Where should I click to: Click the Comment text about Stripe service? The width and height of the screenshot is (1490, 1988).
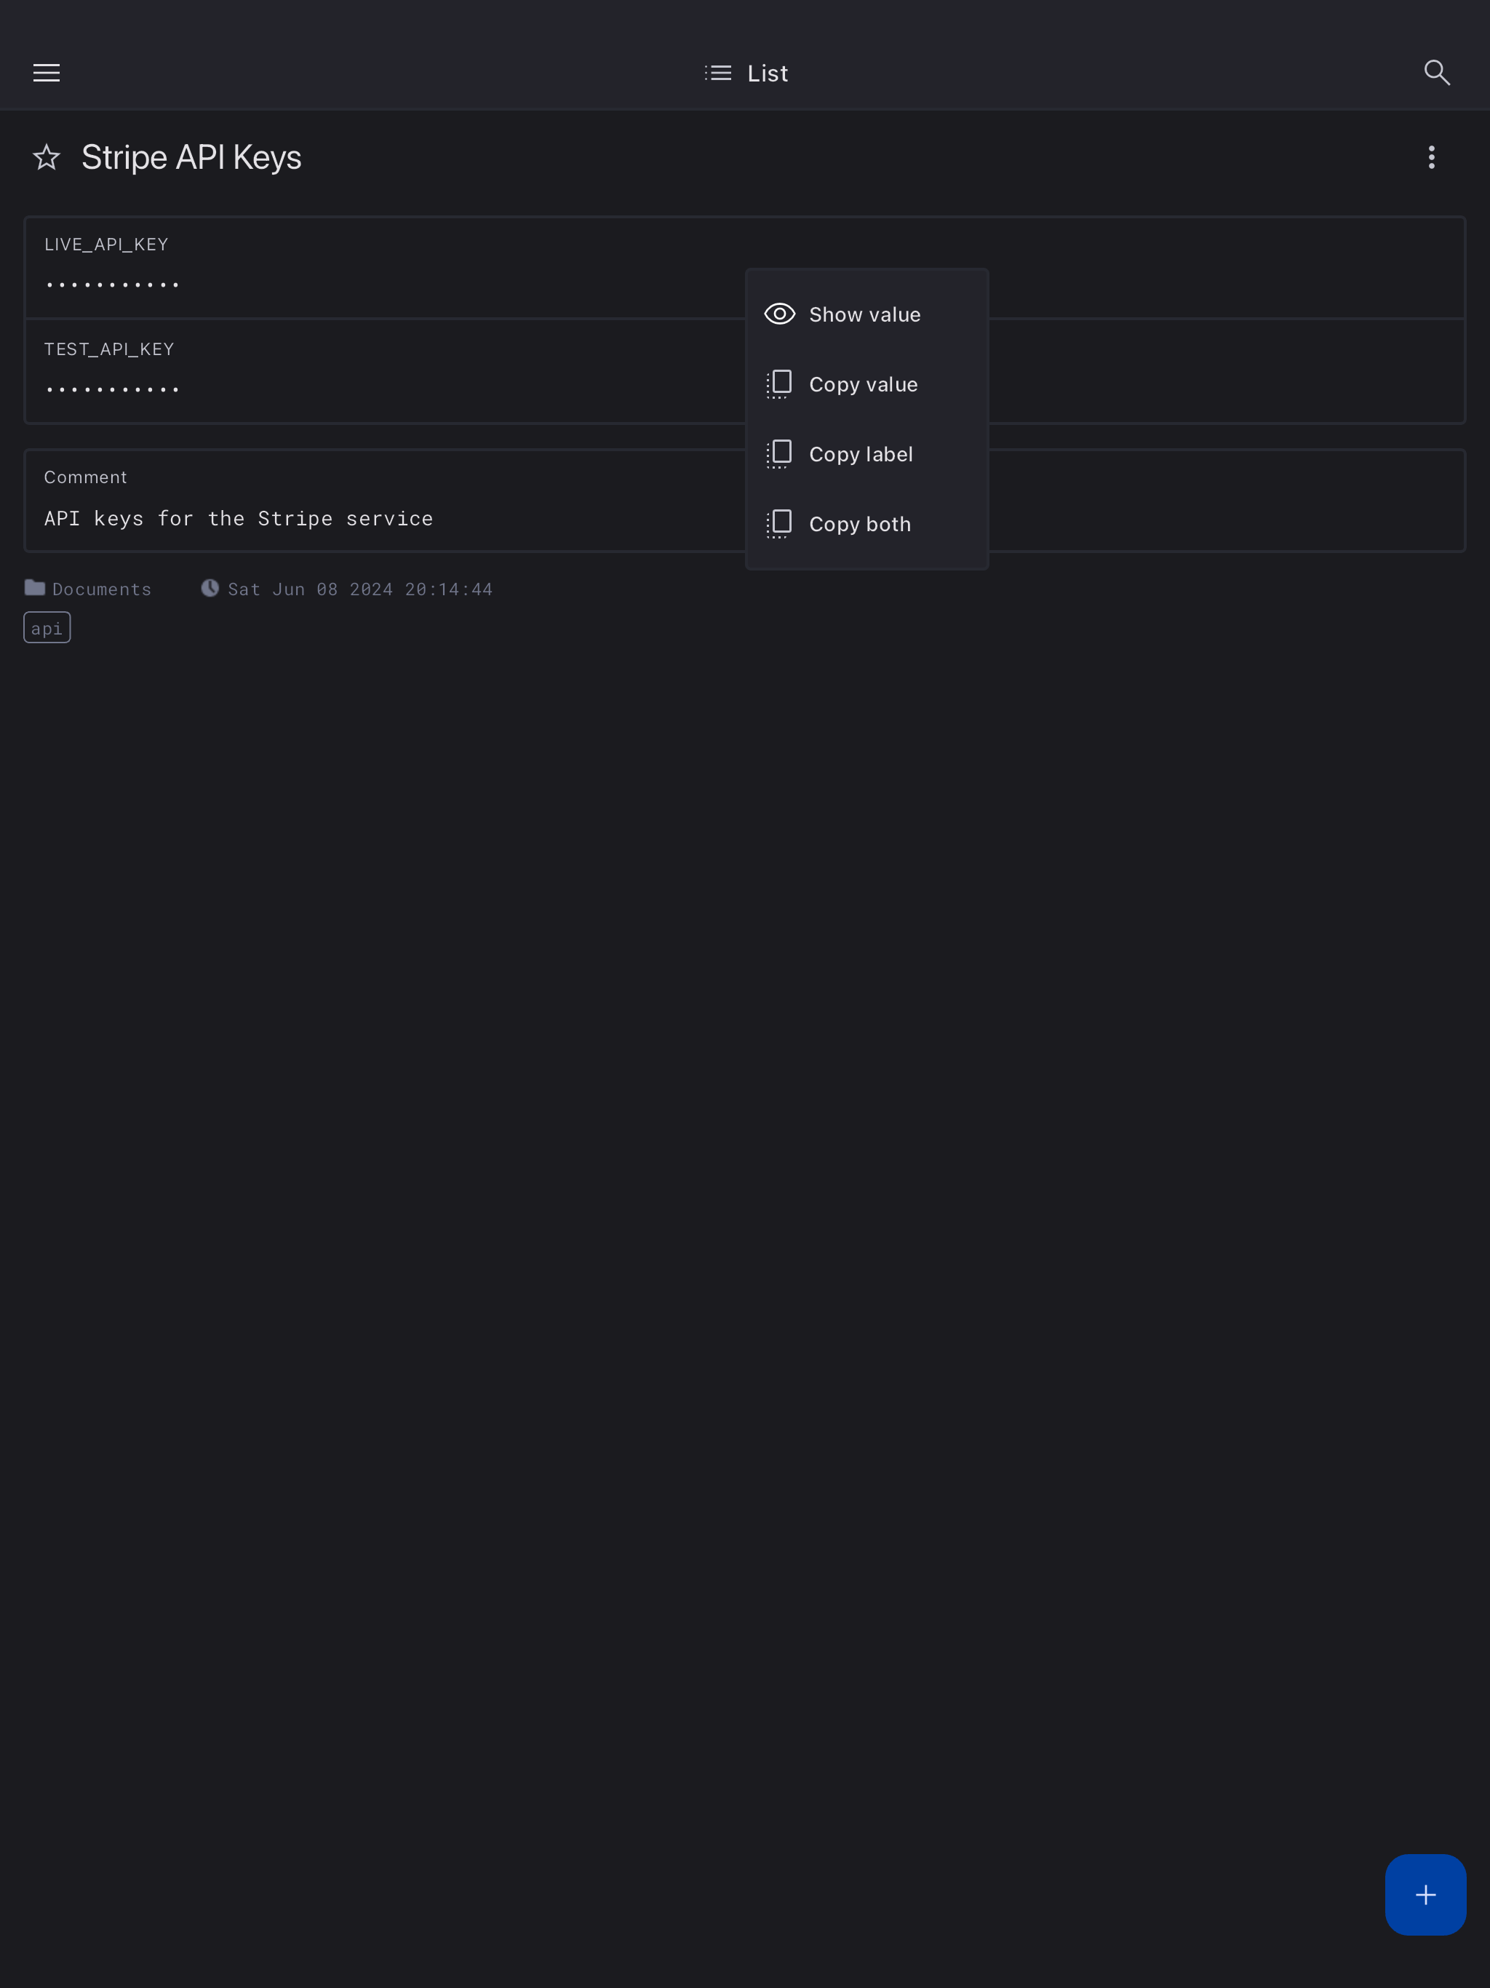(238, 519)
